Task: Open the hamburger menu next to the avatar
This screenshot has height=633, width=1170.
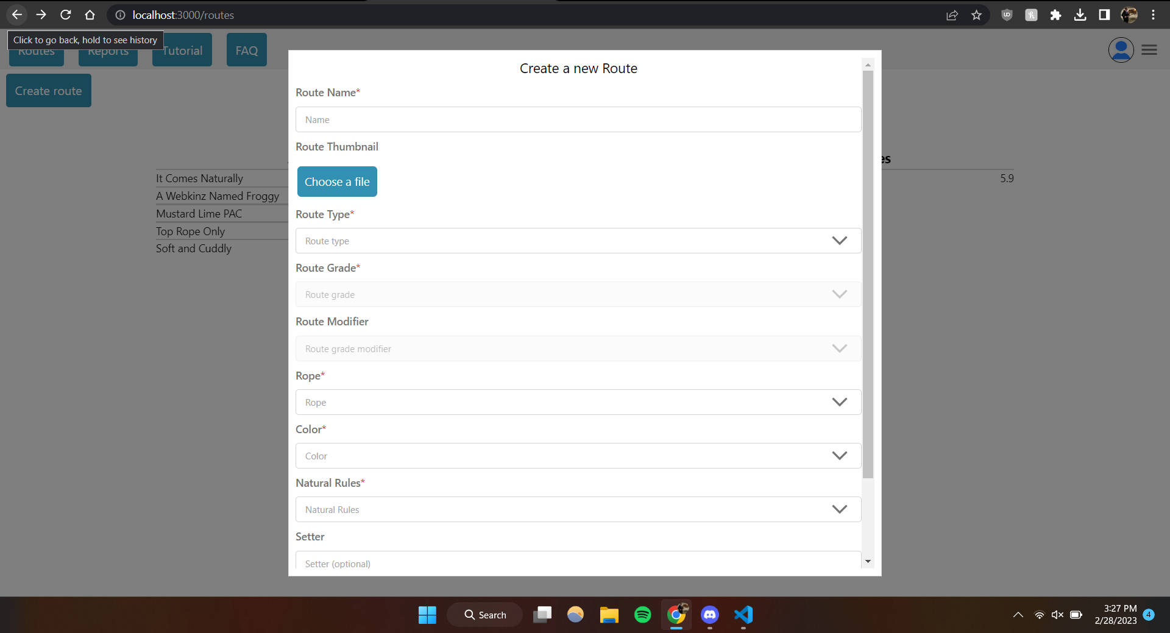Action: (x=1150, y=50)
